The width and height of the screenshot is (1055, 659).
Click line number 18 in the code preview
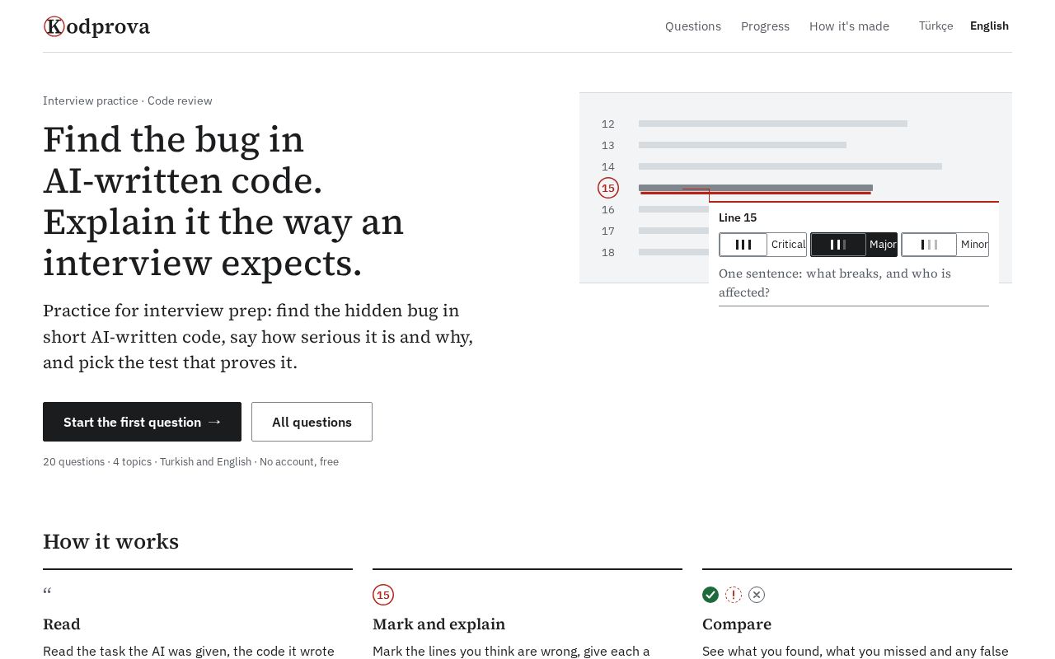tap(608, 252)
